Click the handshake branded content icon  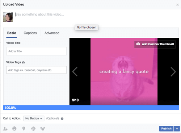(x=43, y=129)
